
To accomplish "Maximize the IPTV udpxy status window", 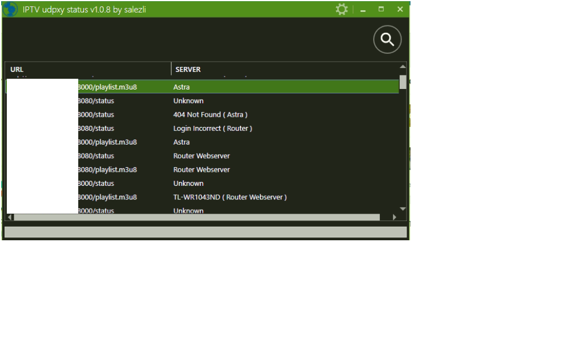I will (x=381, y=10).
